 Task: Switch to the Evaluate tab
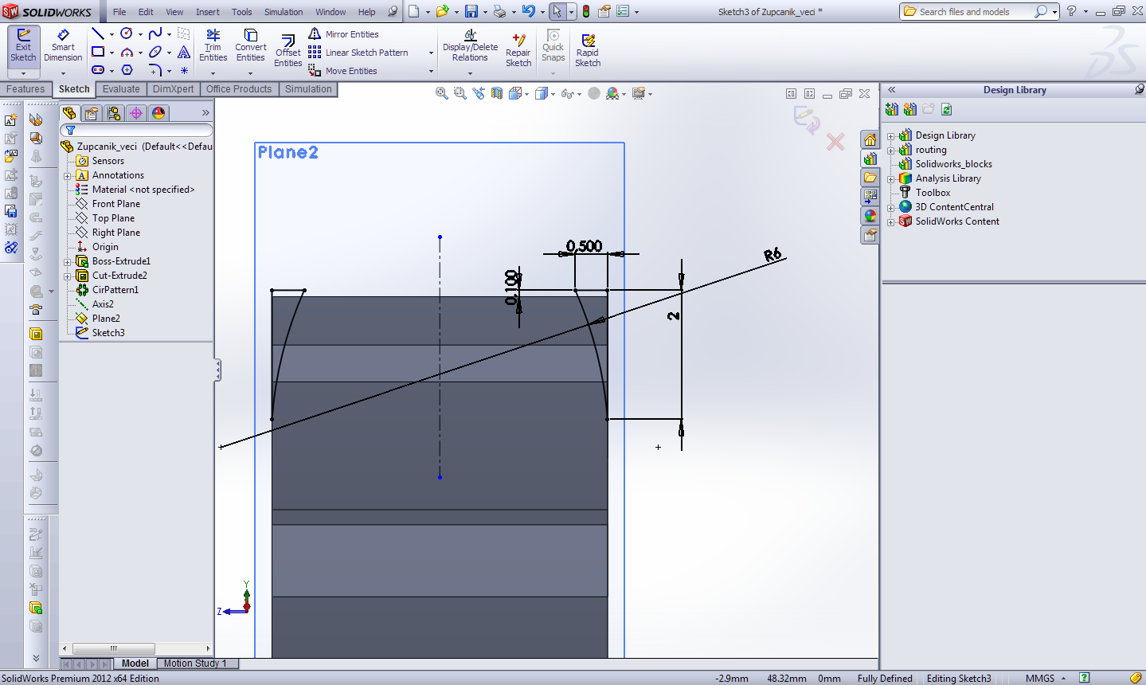point(121,89)
